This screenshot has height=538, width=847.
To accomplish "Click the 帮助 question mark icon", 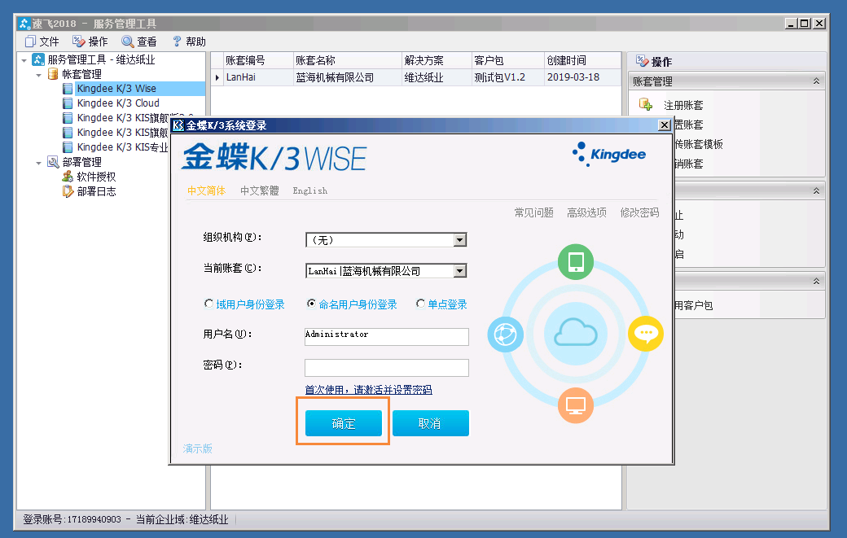I will [177, 42].
